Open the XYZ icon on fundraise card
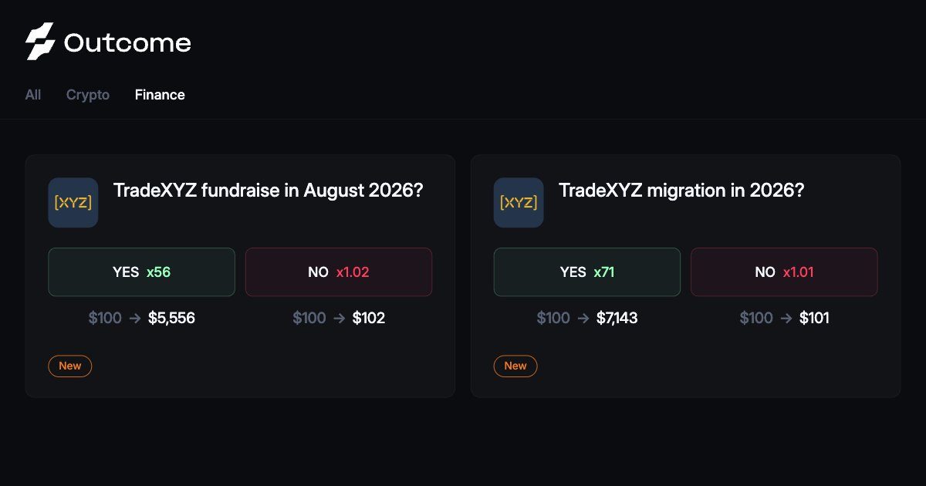 coord(73,203)
